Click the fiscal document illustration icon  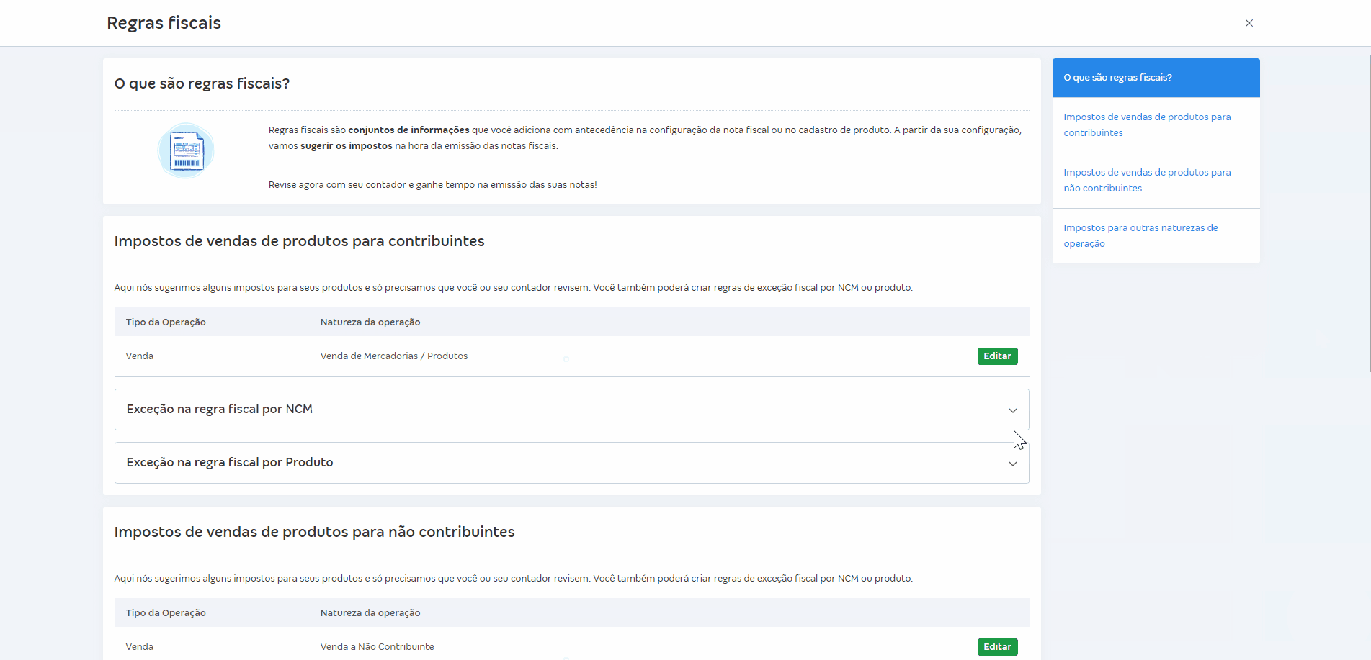186,151
